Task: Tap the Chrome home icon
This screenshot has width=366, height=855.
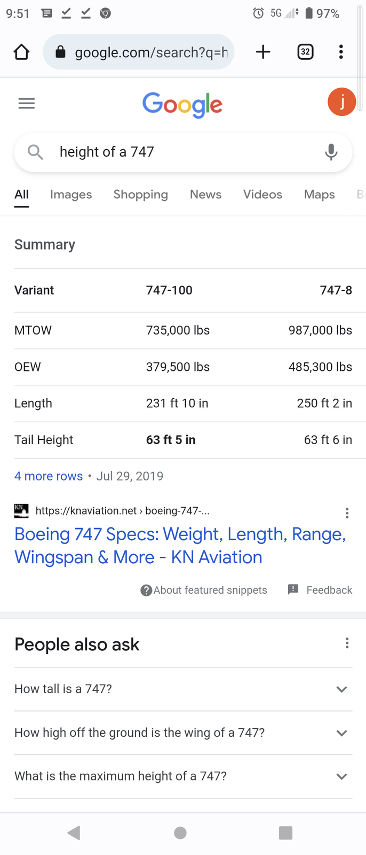Action: point(21,52)
